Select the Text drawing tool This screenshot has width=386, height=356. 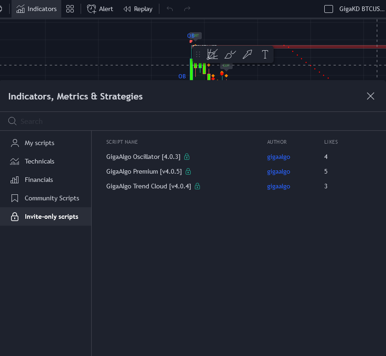[x=265, y=54]
